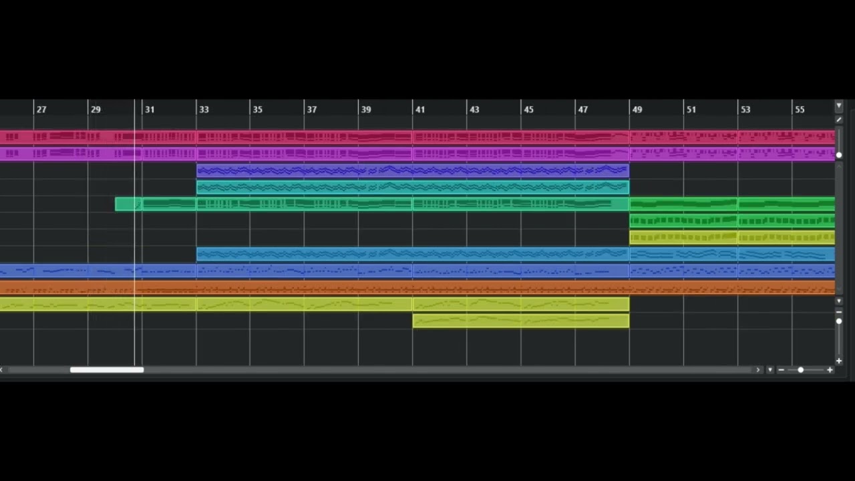Click the vertical zoom out minus button
The height and width of the screenshot is (481, 855).
(x=839, y=312)
